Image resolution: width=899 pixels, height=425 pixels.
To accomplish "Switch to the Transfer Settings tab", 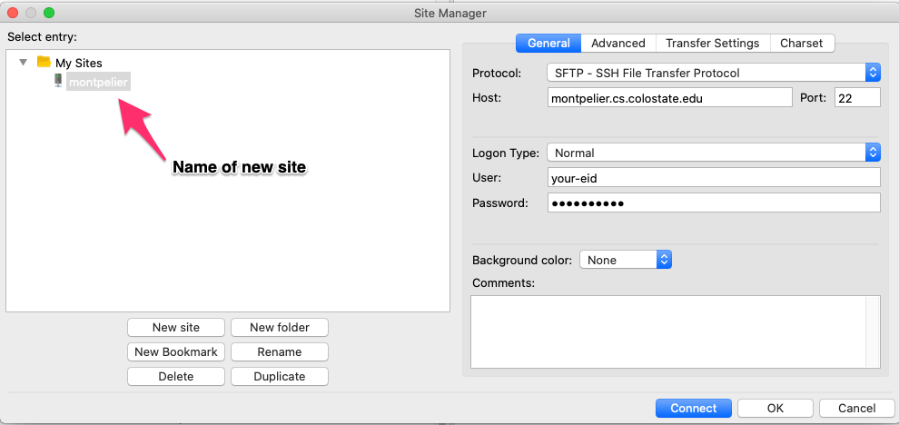I will point(712,43).
